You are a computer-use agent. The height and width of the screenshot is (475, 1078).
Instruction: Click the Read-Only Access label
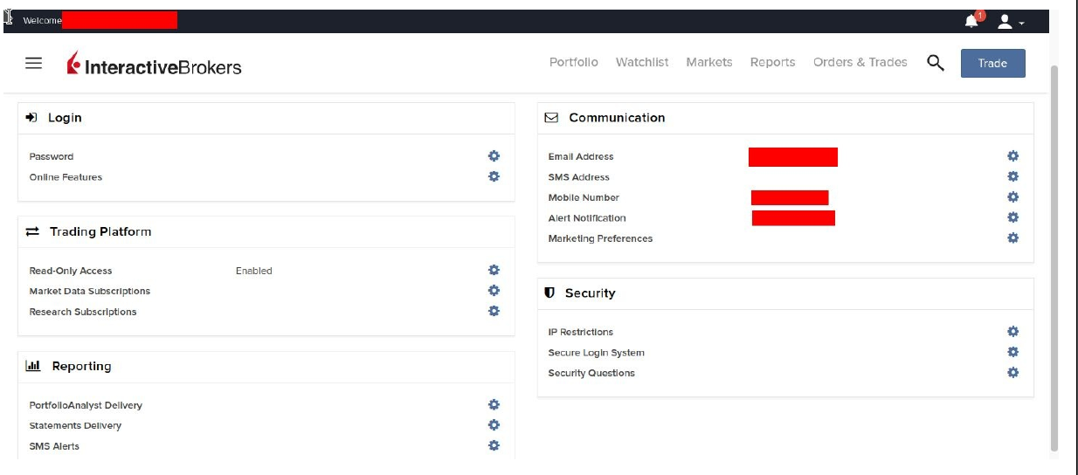tap(71, 271)
